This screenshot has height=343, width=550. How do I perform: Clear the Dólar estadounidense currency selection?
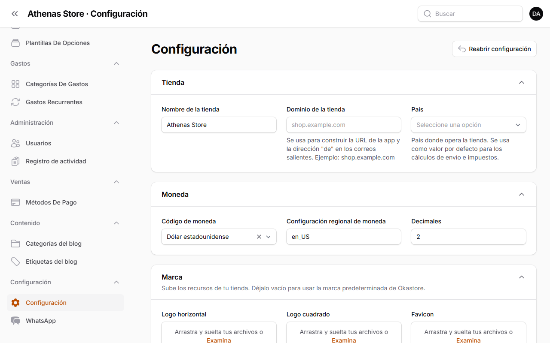(259, 237)
